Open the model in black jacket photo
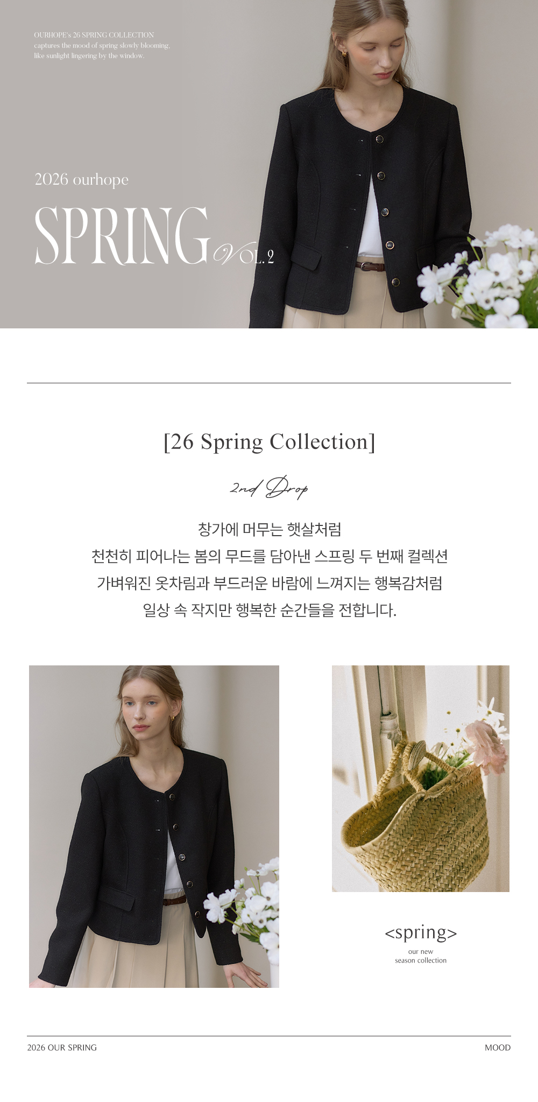The image size is (538, 1102). tap(154, 826)
